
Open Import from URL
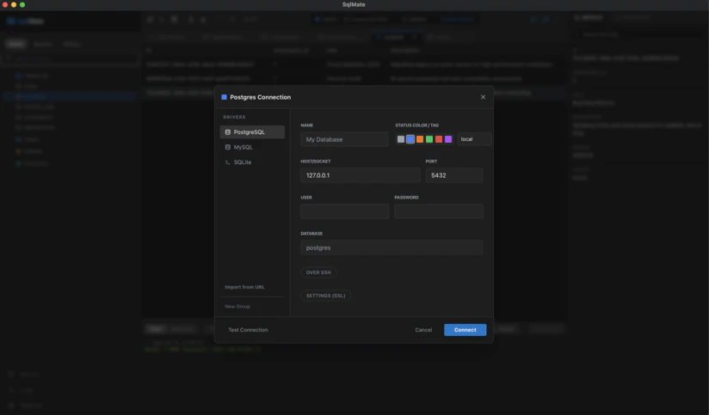point(244,287)
